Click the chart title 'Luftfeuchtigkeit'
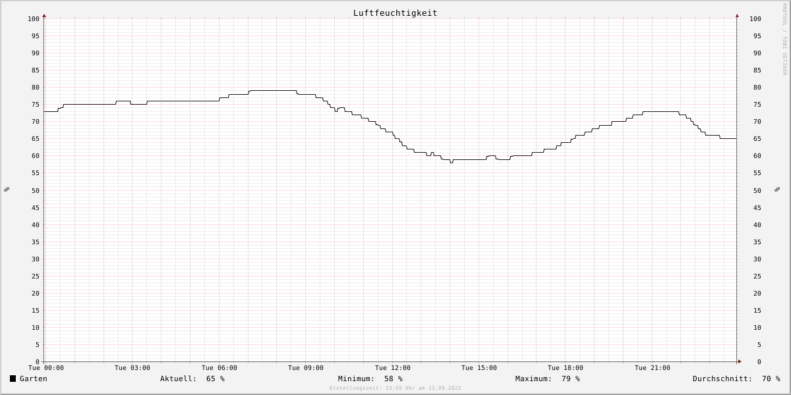Viewport: 791px width, 395px height. click(x=395, y=13)
